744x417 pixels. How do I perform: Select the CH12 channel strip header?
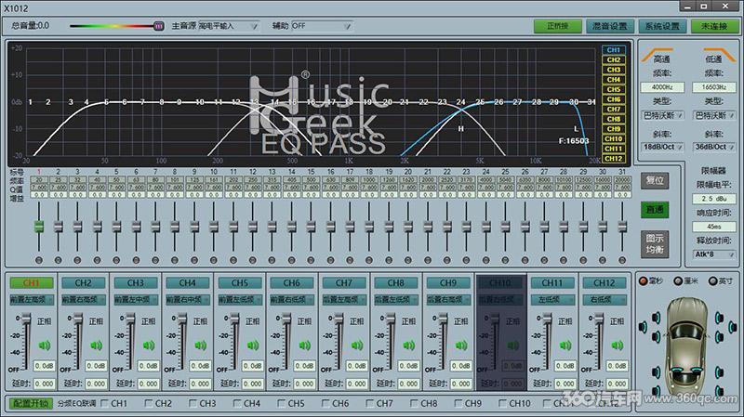(x=604, y=283)
